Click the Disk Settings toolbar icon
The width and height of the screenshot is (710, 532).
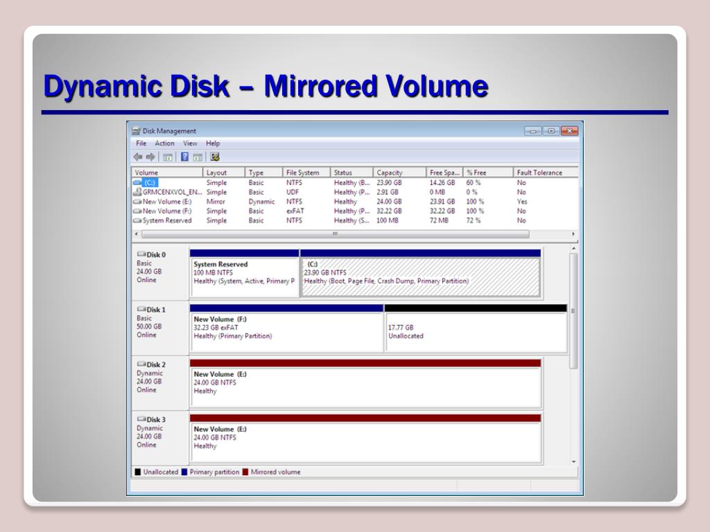tap(215, 157)
